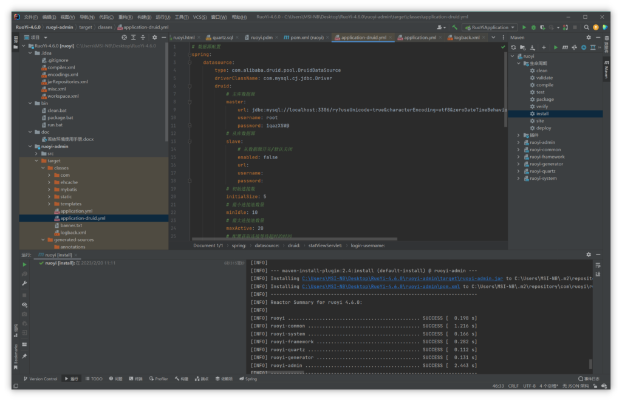Build the project with the hammer icon
622x401 pixels.
[455, 27]
